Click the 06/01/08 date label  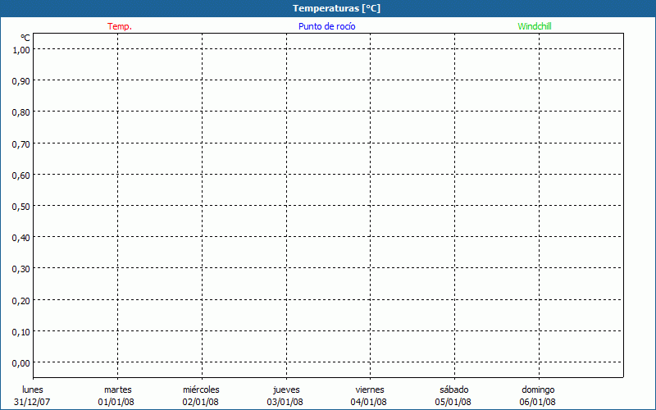pos(538,402)
